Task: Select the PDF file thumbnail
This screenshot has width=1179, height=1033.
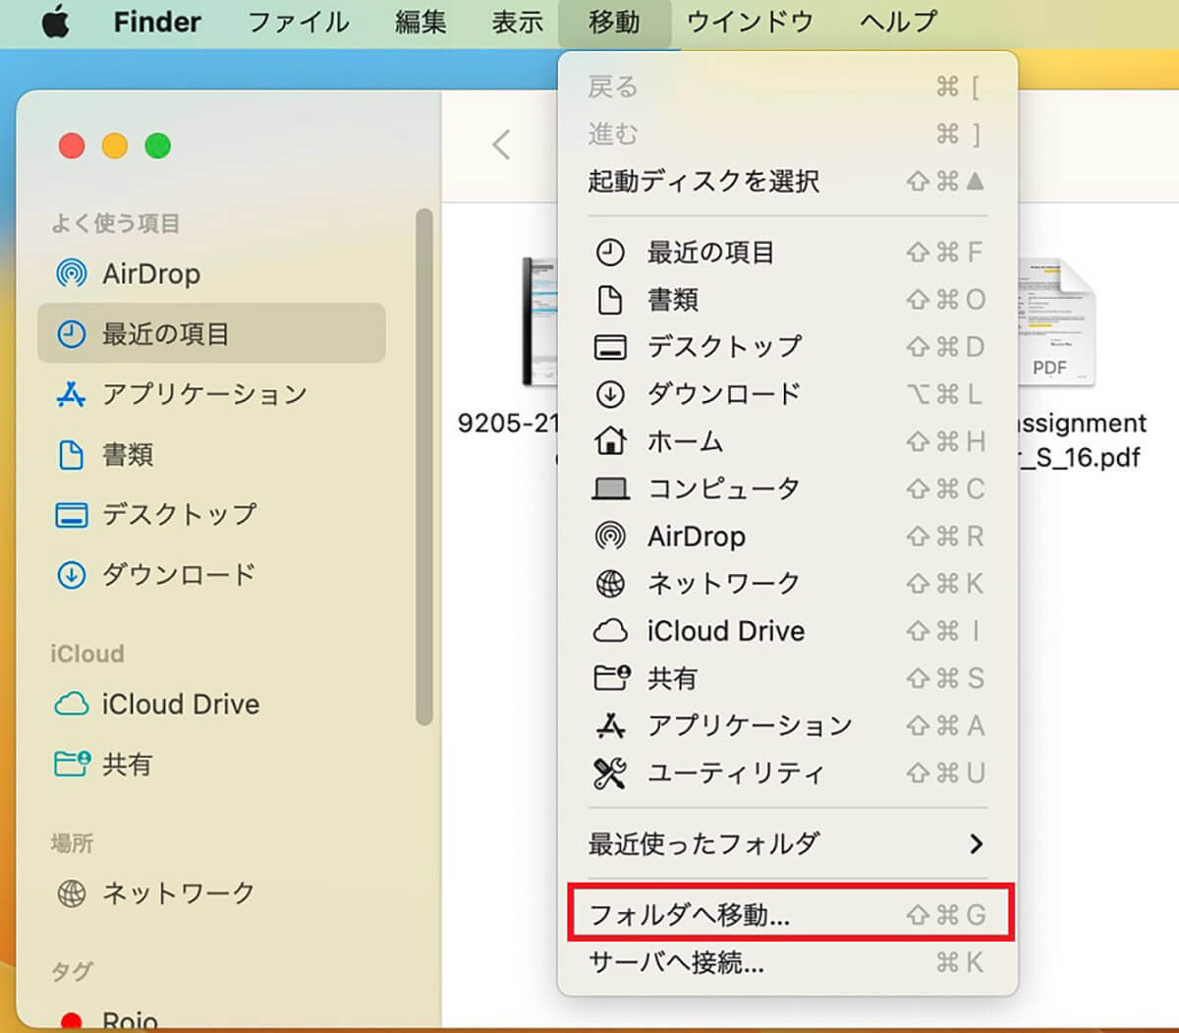Action: [1056, 324]
